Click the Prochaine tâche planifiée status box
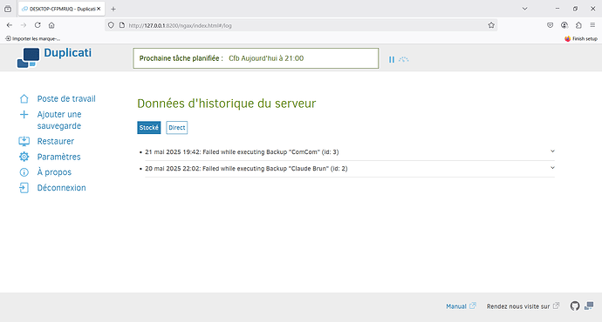602x322 pixels. (256, 58)
